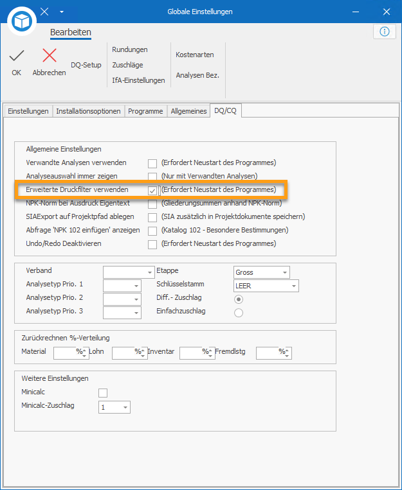Switch to the Installationsoptionen tab
This screenshot has height=490, width=402.
point(88,111)
